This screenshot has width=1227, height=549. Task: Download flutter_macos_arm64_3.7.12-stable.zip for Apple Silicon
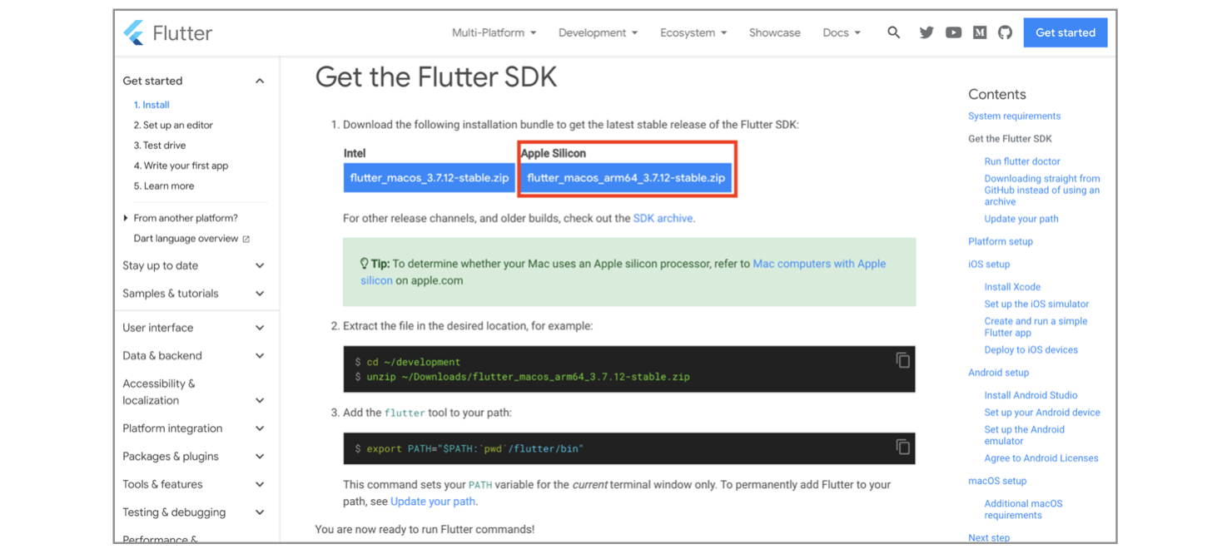626,178
